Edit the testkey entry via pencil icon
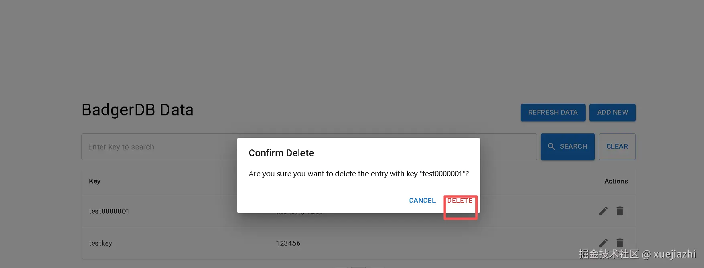Image resolution: width=704 pixels, height=268 pixels. tap(603, 243)
